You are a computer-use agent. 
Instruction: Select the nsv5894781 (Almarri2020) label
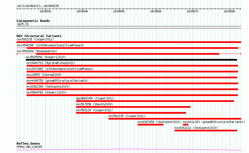click(46, 92)
